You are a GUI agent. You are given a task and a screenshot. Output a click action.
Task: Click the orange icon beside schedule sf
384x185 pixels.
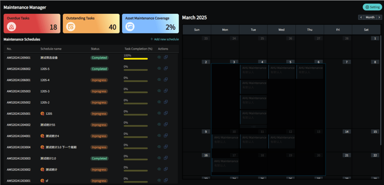(x=42, y=181)
